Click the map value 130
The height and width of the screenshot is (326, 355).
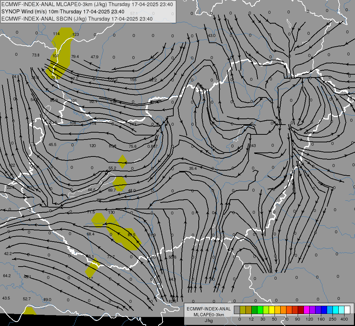111,212
